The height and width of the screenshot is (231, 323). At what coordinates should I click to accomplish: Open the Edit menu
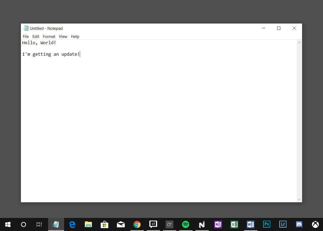coord(36,37)
